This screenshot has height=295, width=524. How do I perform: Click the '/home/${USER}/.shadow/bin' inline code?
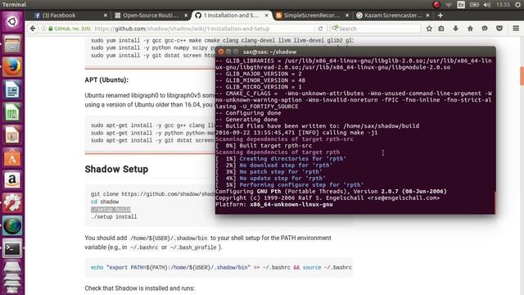[x=169, y=238]
